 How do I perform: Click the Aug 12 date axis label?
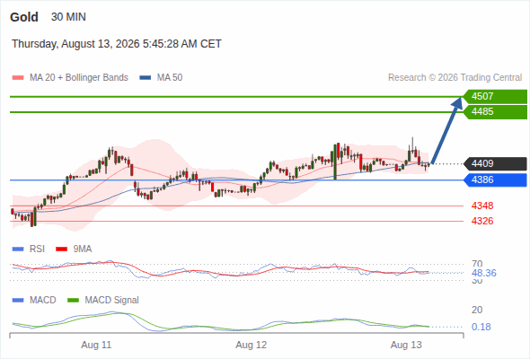tap(252, 346)
